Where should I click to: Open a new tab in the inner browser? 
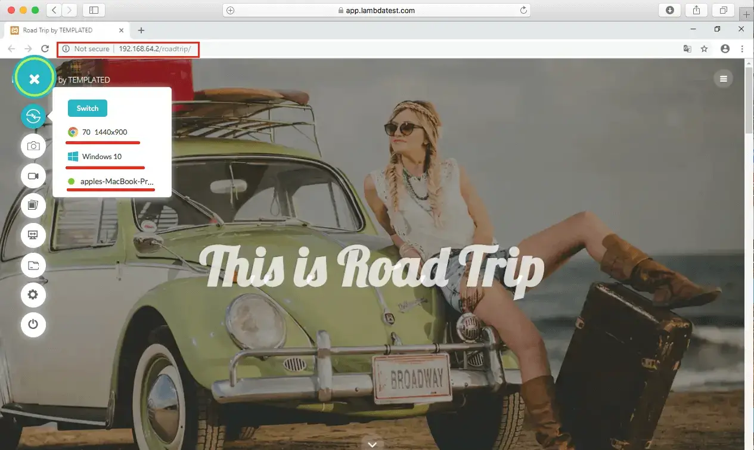(x=141, y=30)
